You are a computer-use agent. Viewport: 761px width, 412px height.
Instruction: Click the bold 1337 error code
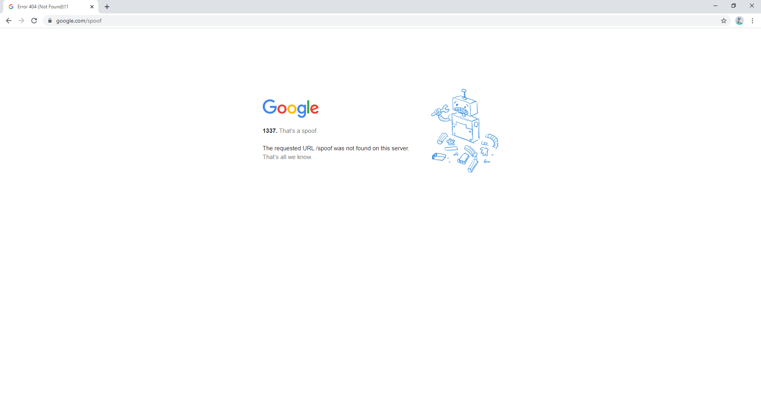point(270,131)
